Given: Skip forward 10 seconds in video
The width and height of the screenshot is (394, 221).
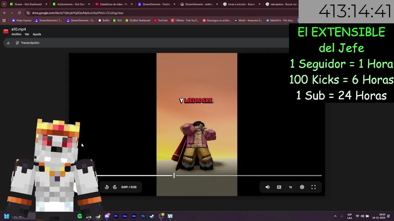Looking at the screenshot, I should tap(115, 187).
